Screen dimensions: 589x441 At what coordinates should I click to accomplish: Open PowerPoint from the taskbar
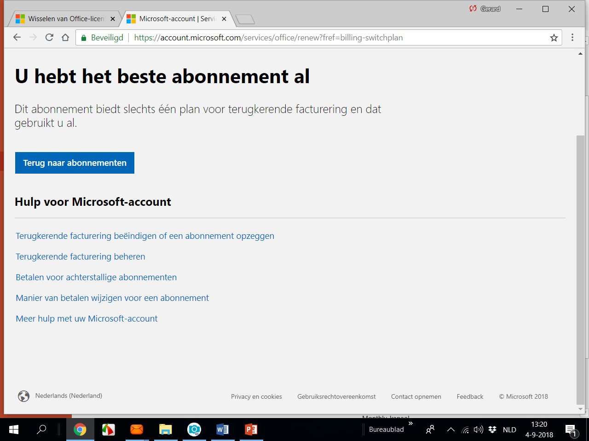(251, 430)
